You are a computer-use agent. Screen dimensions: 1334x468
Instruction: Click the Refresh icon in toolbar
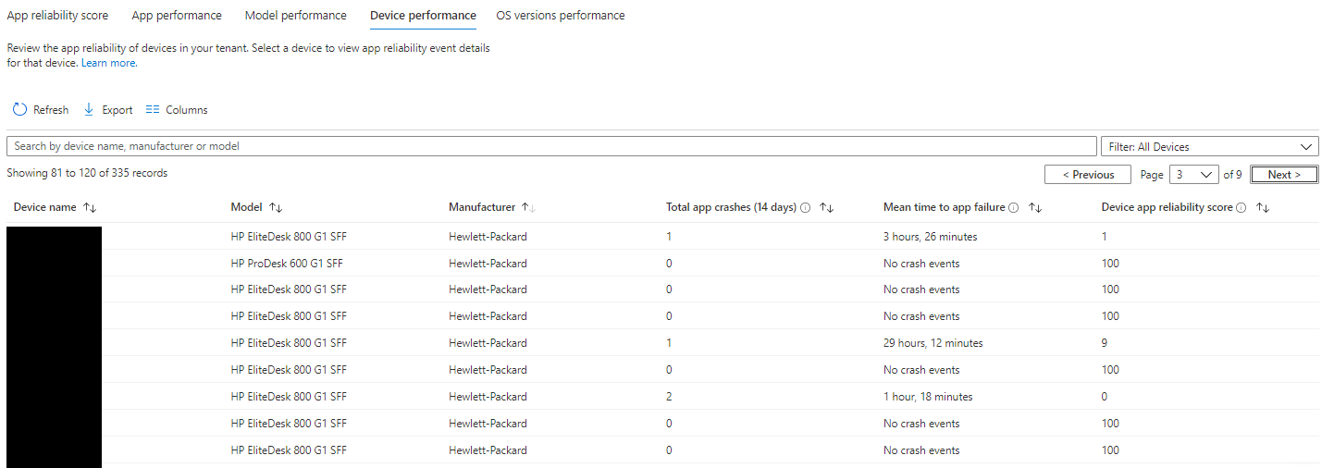click(x=19, y=110)
